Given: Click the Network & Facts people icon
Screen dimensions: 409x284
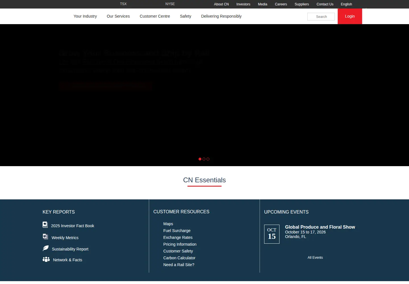Looking at the screenshot, I should (46, 259).
